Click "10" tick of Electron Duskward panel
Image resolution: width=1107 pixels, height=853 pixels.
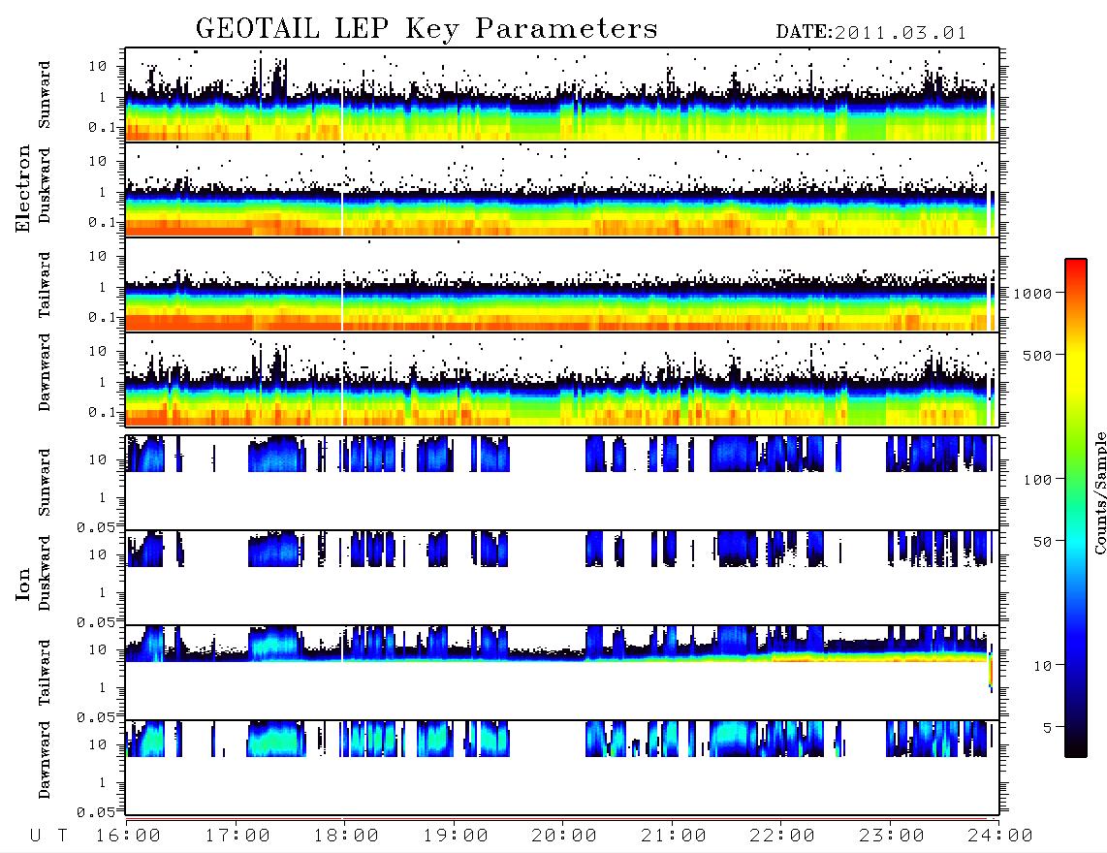pos(98,161)
